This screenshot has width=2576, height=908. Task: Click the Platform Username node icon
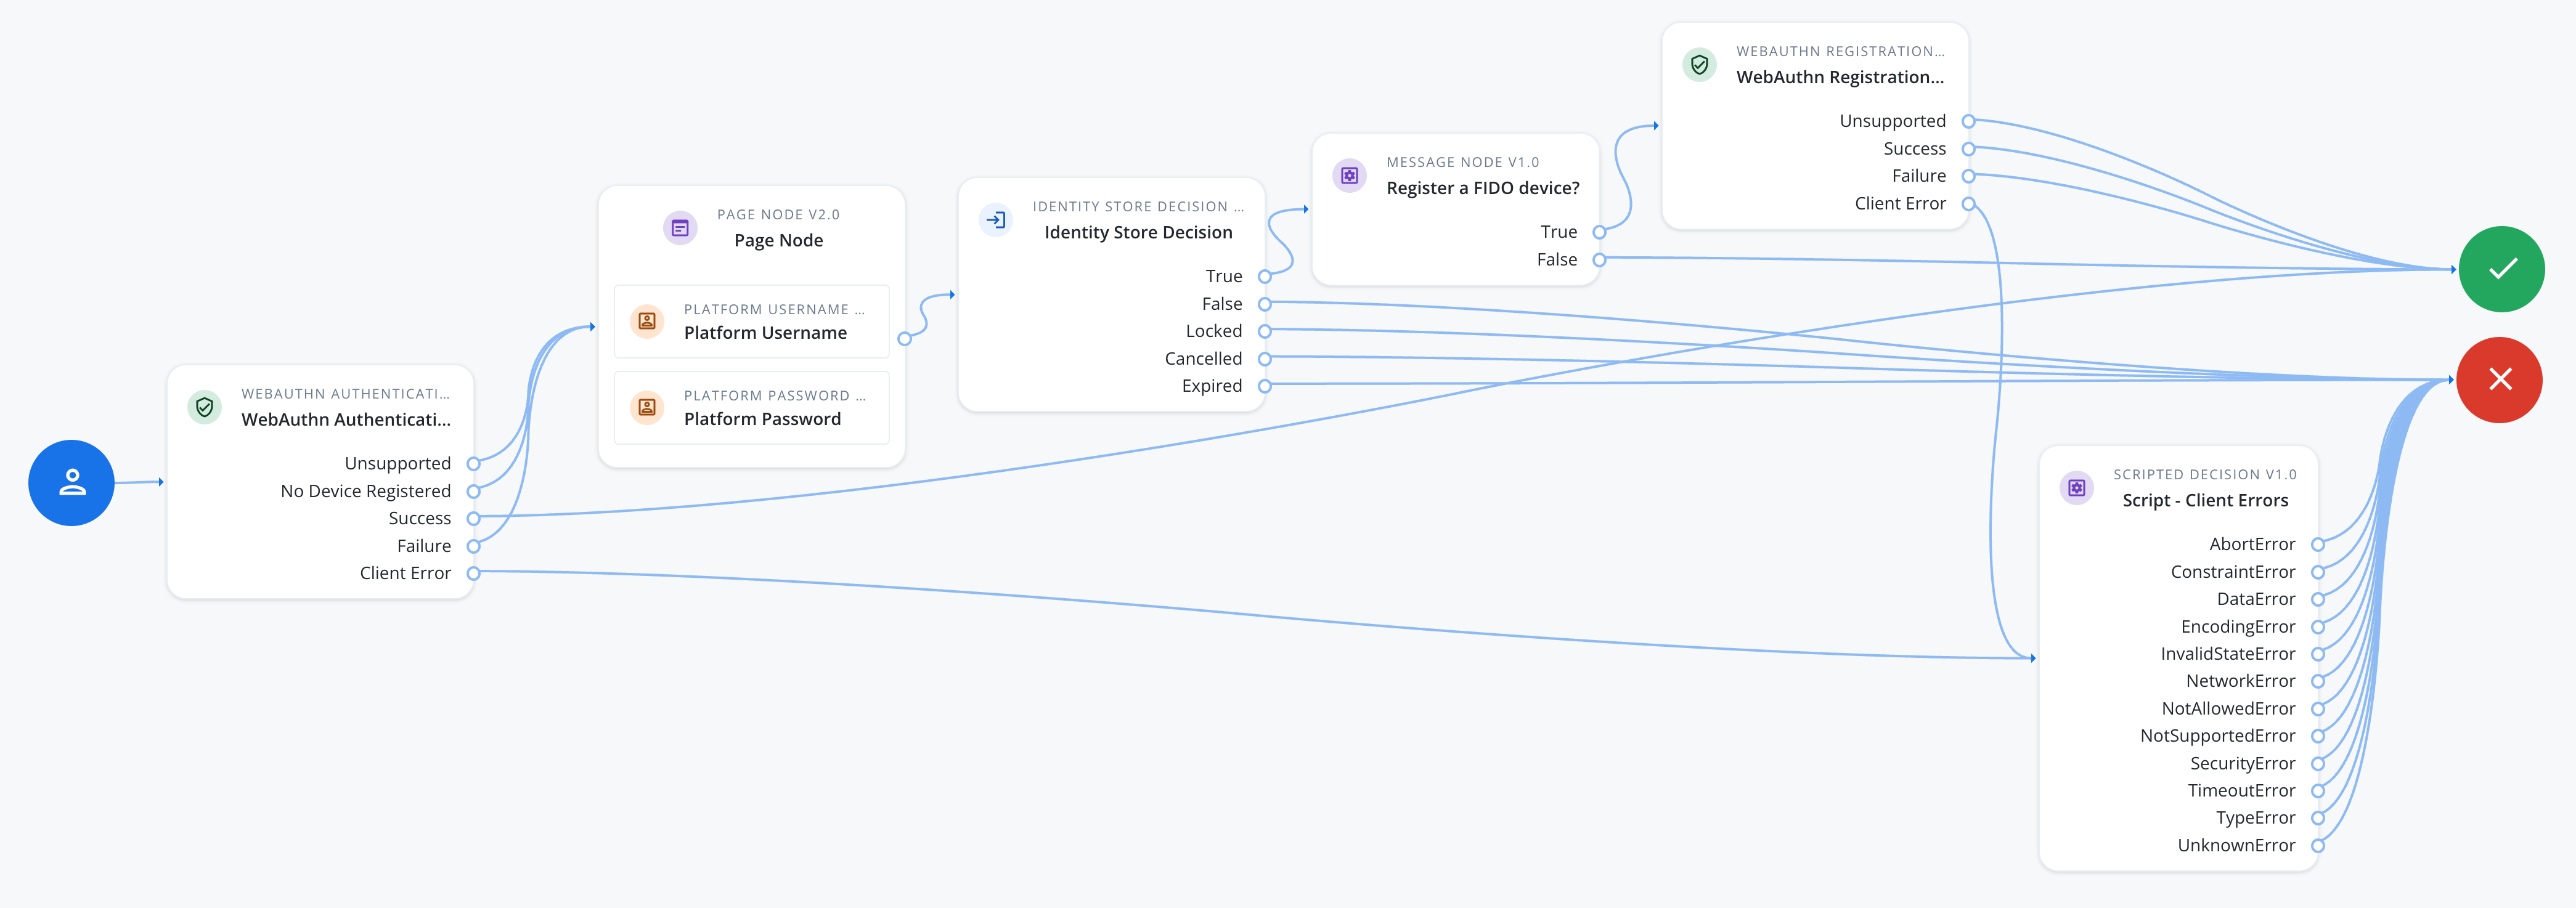(647, 321)
